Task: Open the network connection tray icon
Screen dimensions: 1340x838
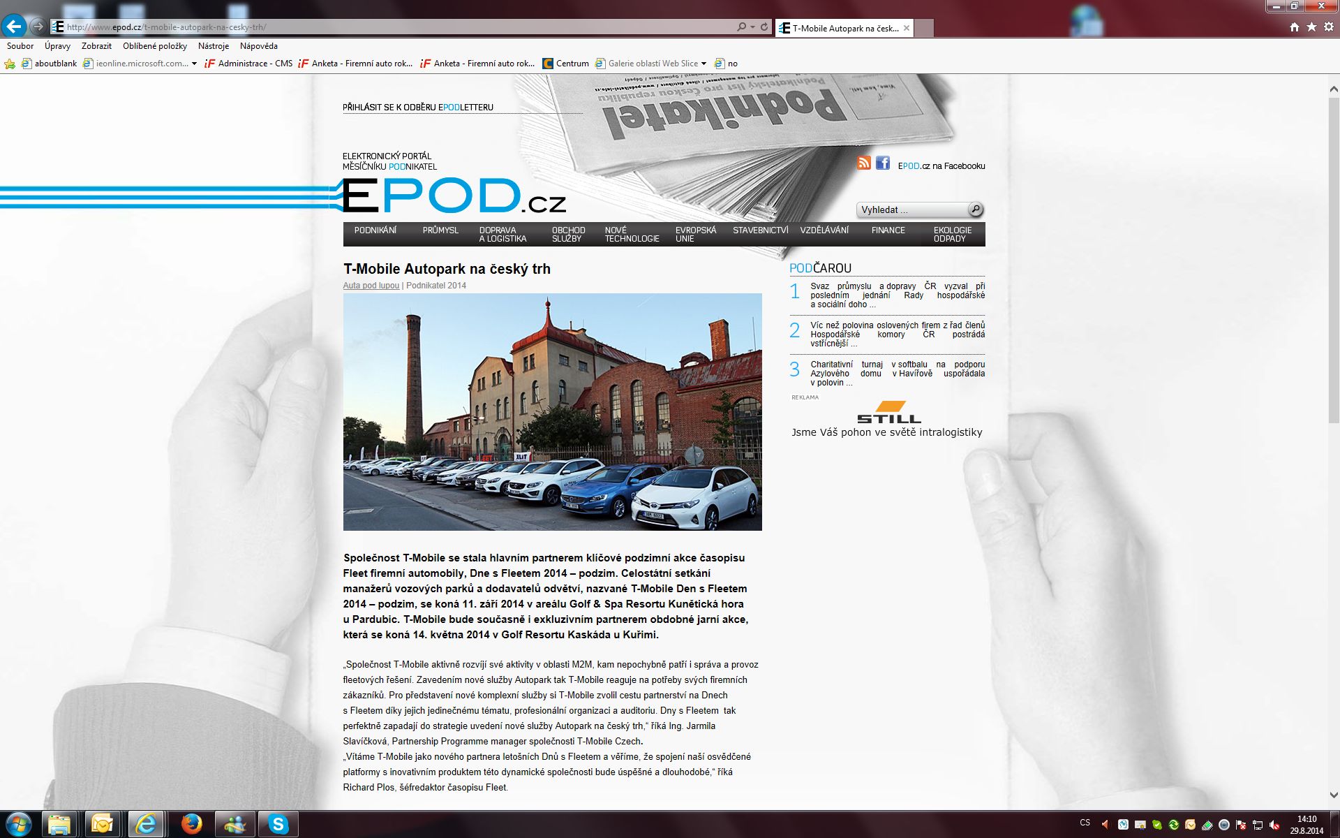Action: 1258,825
